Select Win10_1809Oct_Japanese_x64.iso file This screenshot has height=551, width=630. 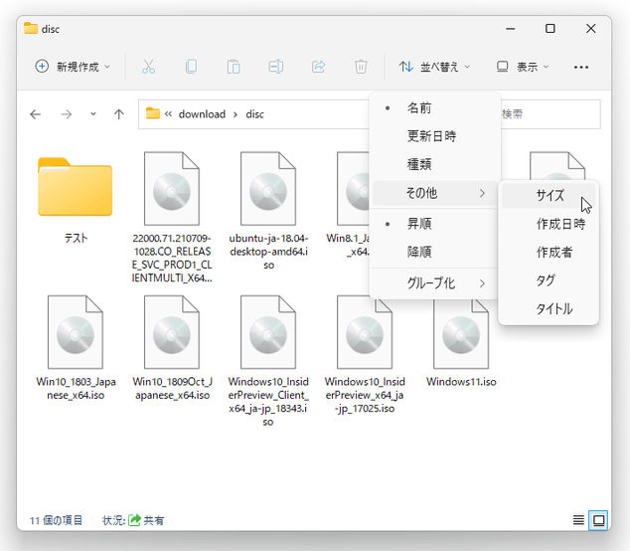(172, 348)
